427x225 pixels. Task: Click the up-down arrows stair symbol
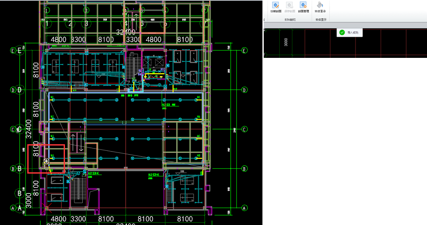(x=77, y=143)
